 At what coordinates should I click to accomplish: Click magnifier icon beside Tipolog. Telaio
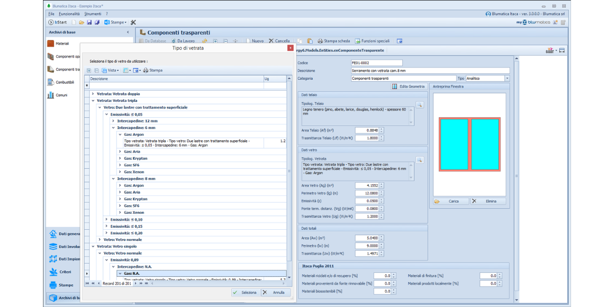tap(420, 105)
